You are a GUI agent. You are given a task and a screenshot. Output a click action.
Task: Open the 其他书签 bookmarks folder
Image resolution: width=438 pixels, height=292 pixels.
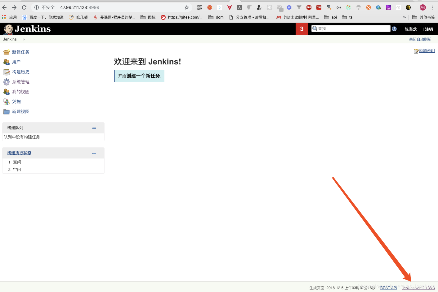coord(423,17)
